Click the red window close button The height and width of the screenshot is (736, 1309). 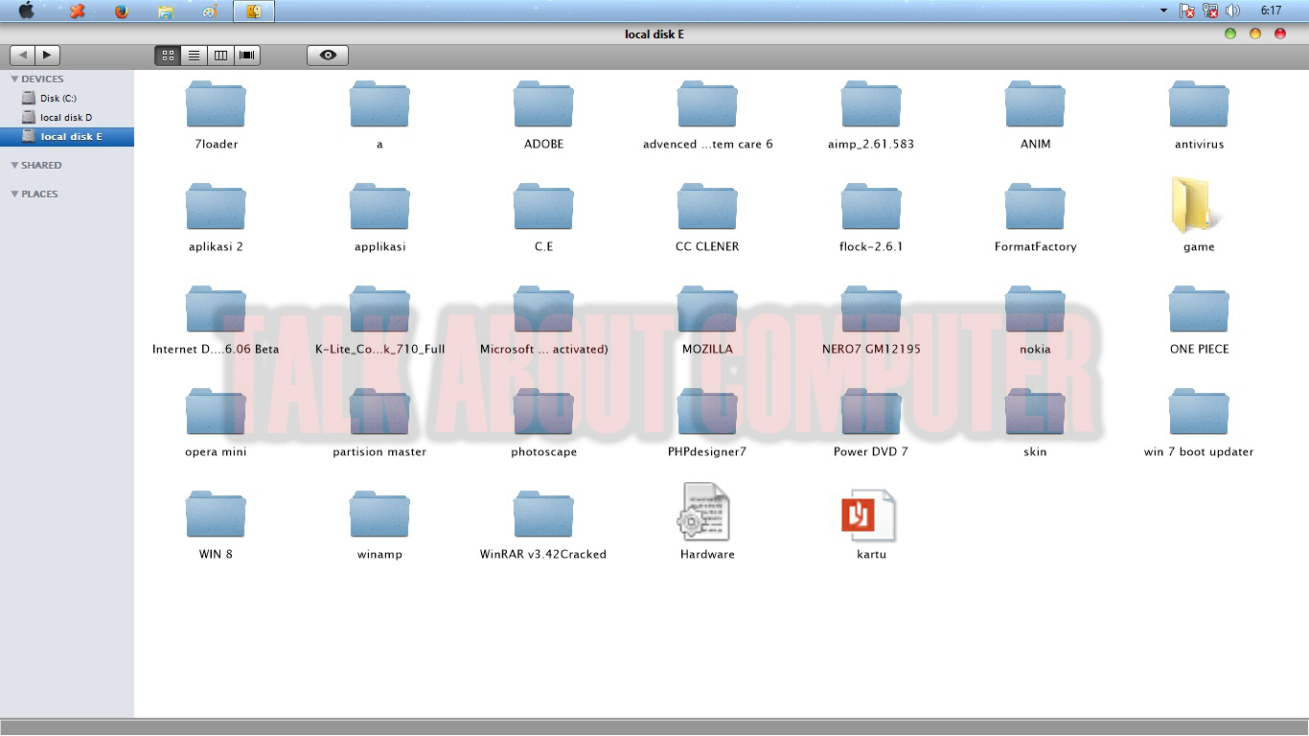(x=1280, y=34)
